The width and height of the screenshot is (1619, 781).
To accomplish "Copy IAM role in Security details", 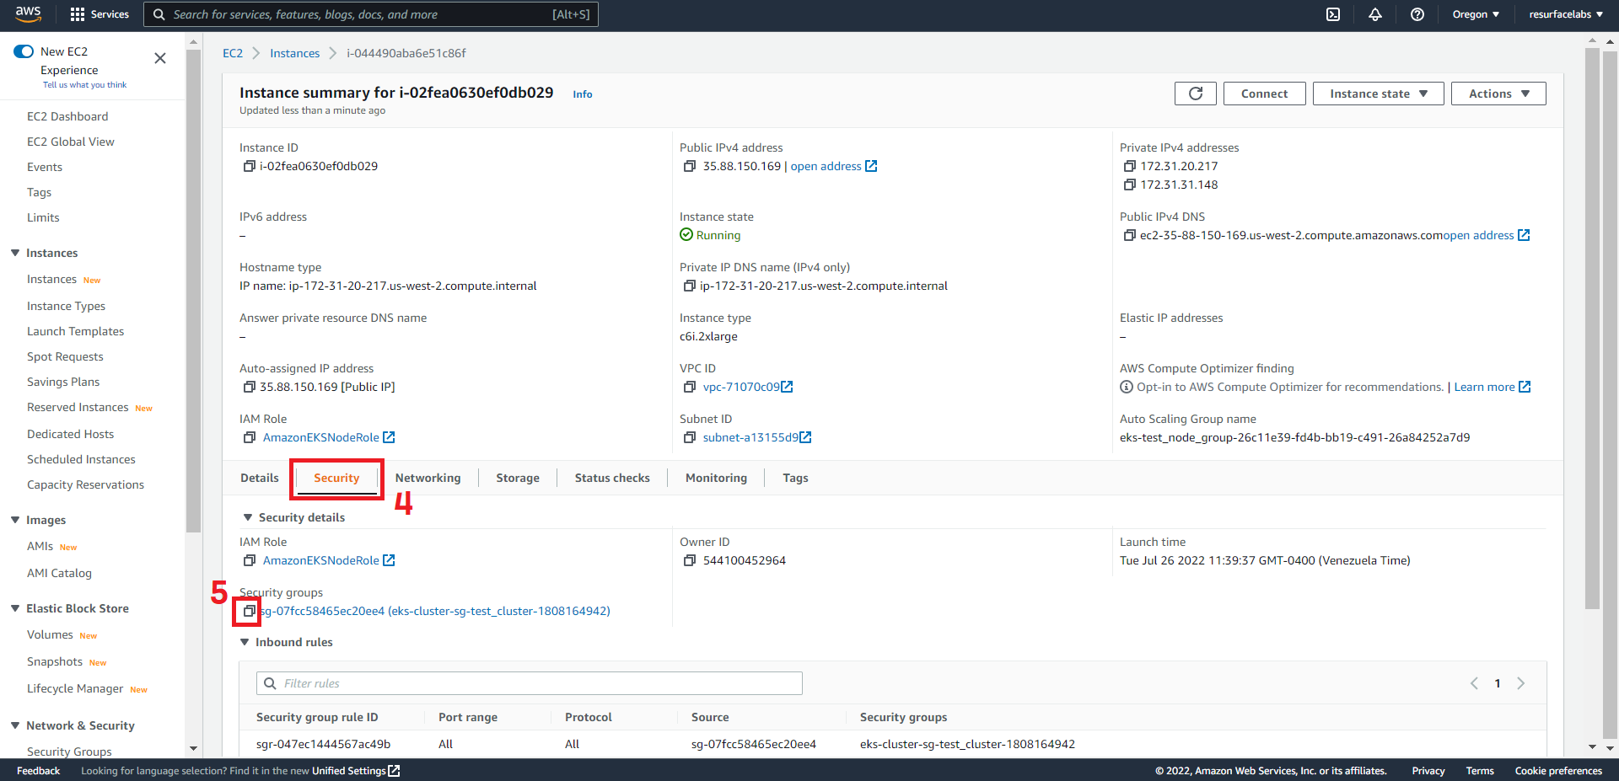I will tap(249, 560).
